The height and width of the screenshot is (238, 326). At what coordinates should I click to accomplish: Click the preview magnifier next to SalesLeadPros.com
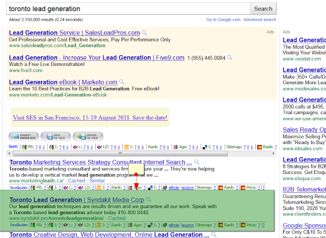144,32
